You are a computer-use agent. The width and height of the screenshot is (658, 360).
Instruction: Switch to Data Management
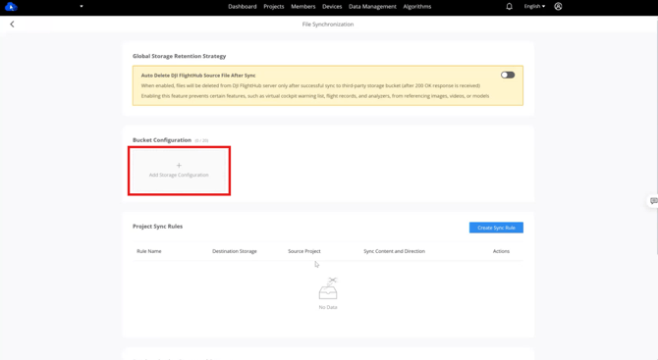click(x=372, y=6)
